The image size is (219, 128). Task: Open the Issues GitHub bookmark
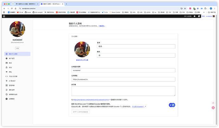(28, 12)
